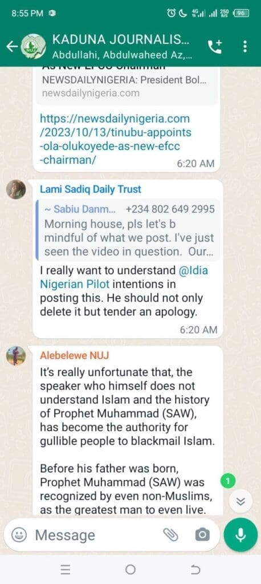The width and height of the screenshot is (261, 584).
Task: Tap the Alebelewe NUJ sender name
Action: pyautogui.click(x=74, y=356)
